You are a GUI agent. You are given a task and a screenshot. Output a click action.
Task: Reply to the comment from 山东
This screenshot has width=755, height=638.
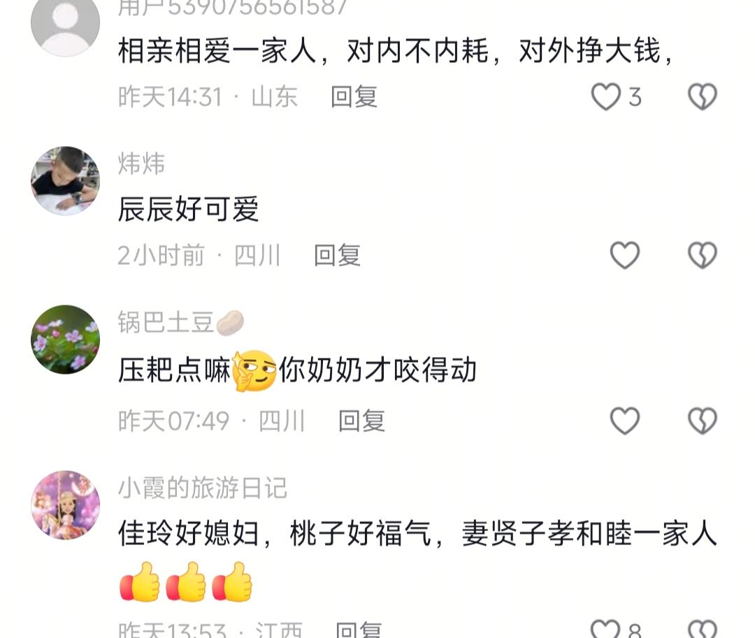click(x=354, y=96)
